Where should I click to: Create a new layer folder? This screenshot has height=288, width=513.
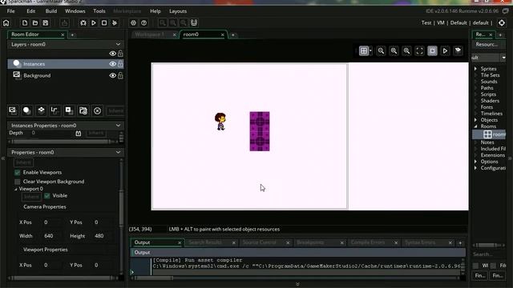83,110
